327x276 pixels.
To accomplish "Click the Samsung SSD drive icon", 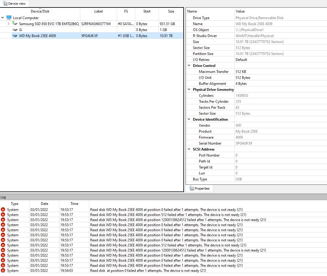I will [x=15, y=23].
